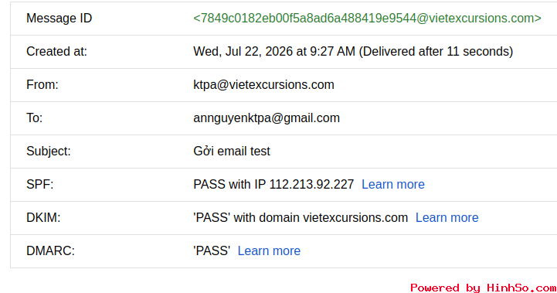
Task: Click the subject text Gởi email test
Action: point(232,151)
